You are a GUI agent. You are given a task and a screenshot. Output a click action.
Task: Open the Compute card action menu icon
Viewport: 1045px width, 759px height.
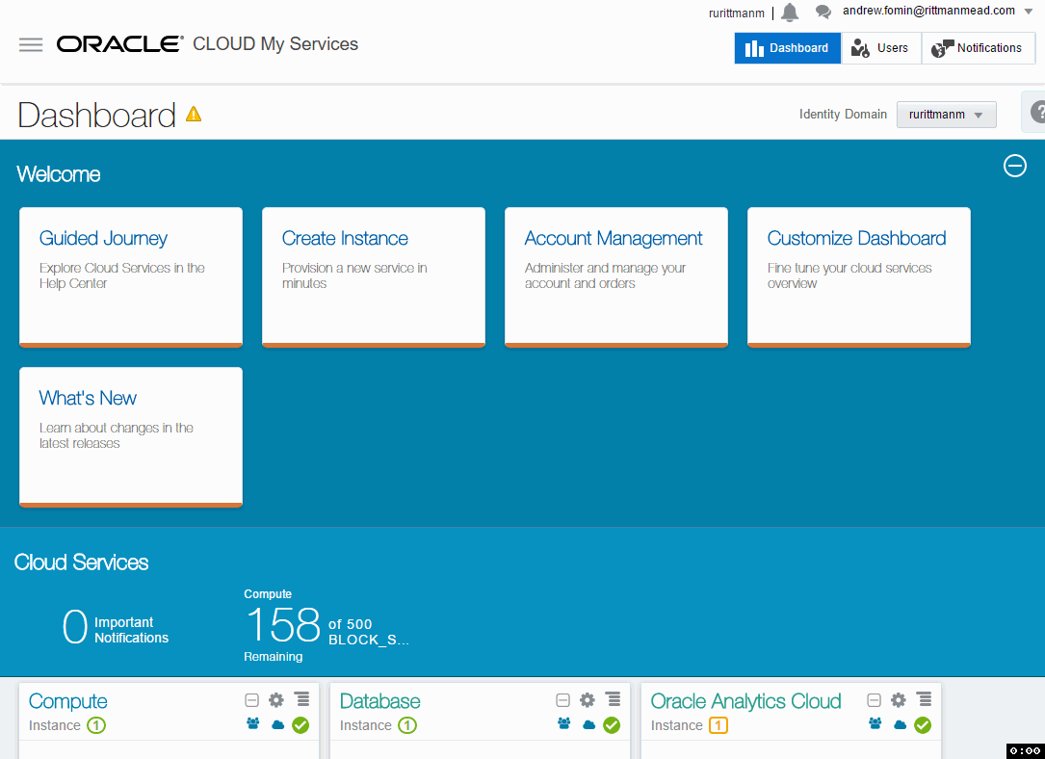pos(301,699)
